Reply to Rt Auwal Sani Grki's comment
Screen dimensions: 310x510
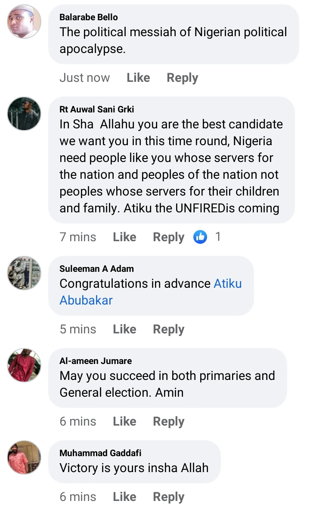pyautogui.click(x=168, y=237)
